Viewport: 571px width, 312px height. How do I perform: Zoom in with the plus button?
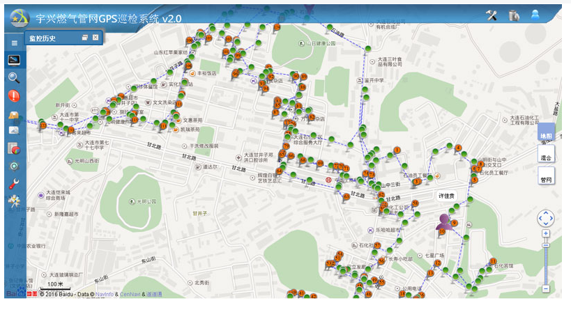coord(546,234)
